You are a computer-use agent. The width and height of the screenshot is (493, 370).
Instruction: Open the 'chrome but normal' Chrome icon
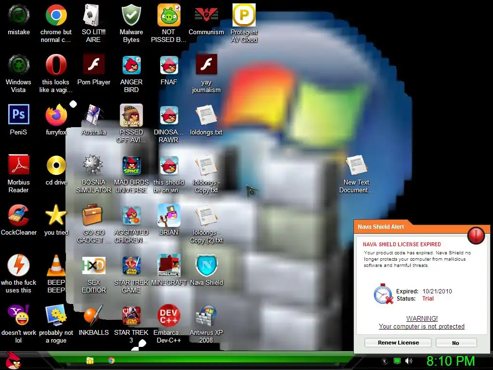(56, 15)
